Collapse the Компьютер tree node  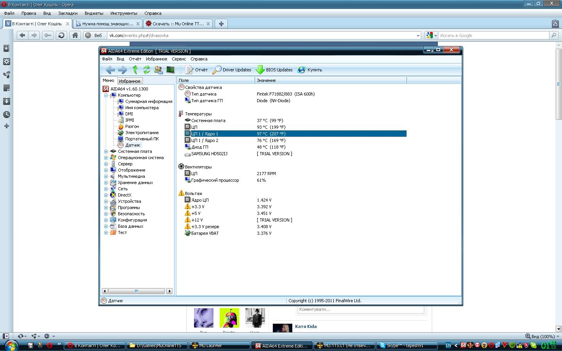click(106, 95)
